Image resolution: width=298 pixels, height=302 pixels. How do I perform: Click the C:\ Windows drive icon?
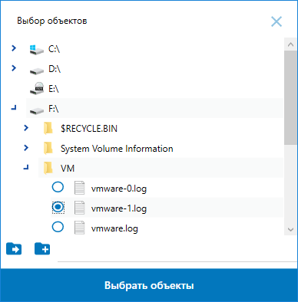[36, 50]
